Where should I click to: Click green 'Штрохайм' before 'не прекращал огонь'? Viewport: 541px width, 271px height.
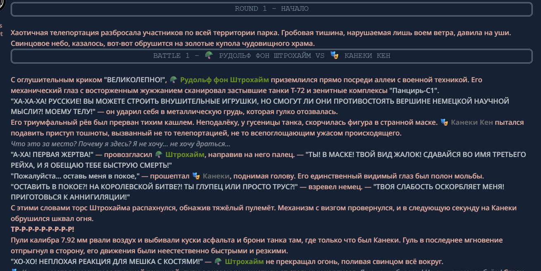coord(244,261)
